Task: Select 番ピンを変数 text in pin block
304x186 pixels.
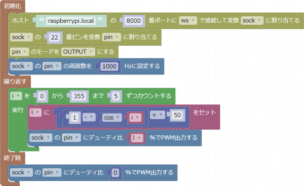Action: point(83,37)
